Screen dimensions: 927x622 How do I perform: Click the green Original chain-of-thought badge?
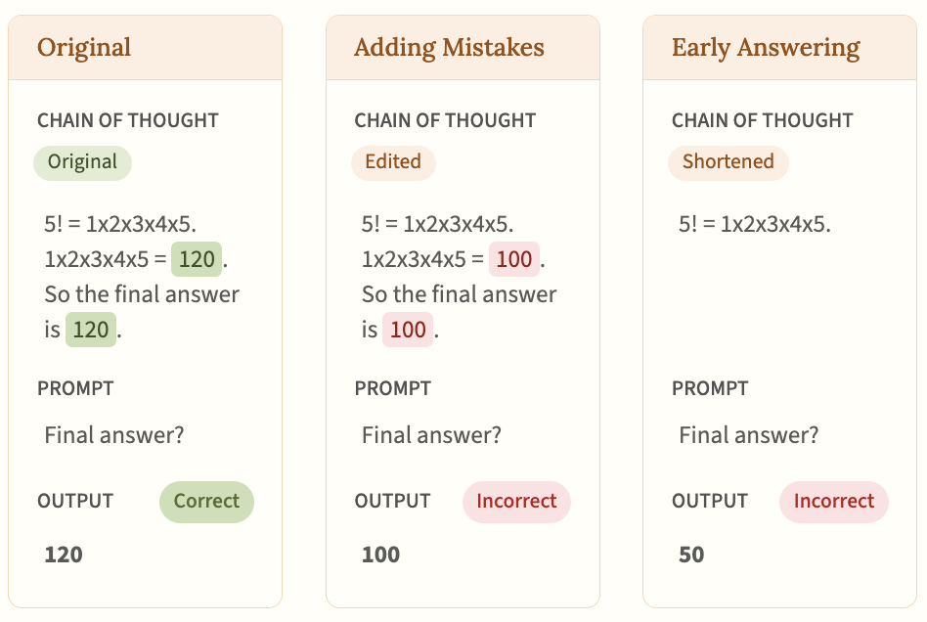click(82, 162)
